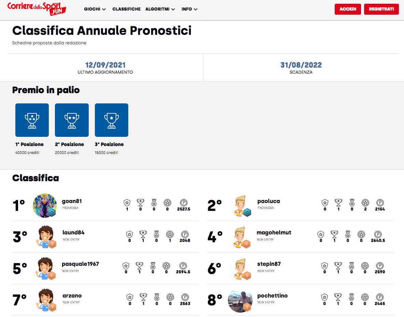Select the one-star trophy for 3° Posizione
Screen dimensions: 404x317
point(112,120)
